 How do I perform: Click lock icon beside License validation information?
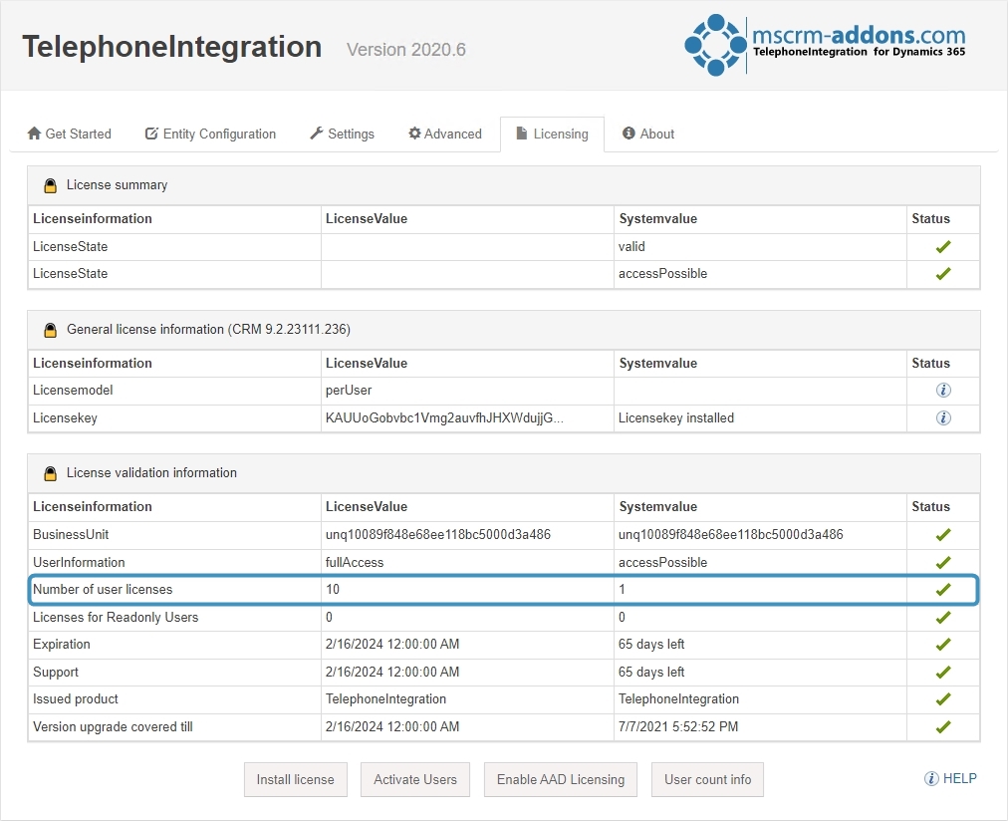pyautogui.click(x=50, y=473)
